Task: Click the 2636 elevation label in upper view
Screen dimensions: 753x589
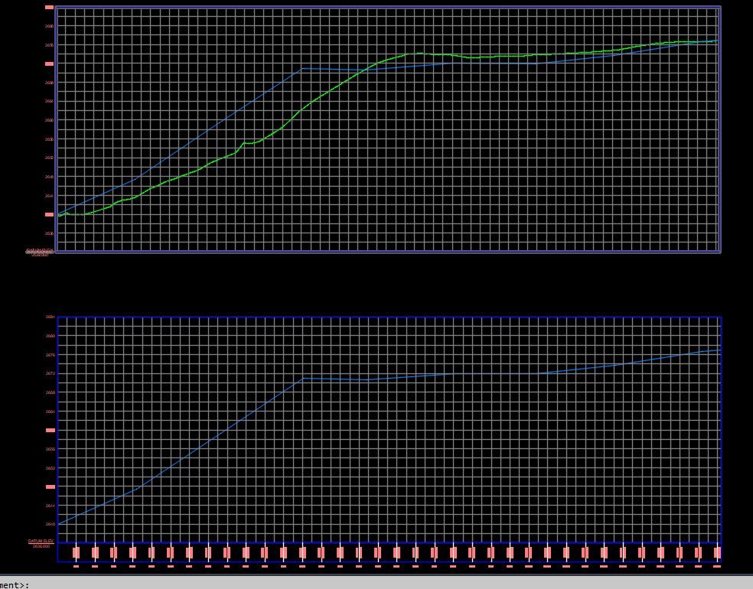Action: tap(50, 233)
